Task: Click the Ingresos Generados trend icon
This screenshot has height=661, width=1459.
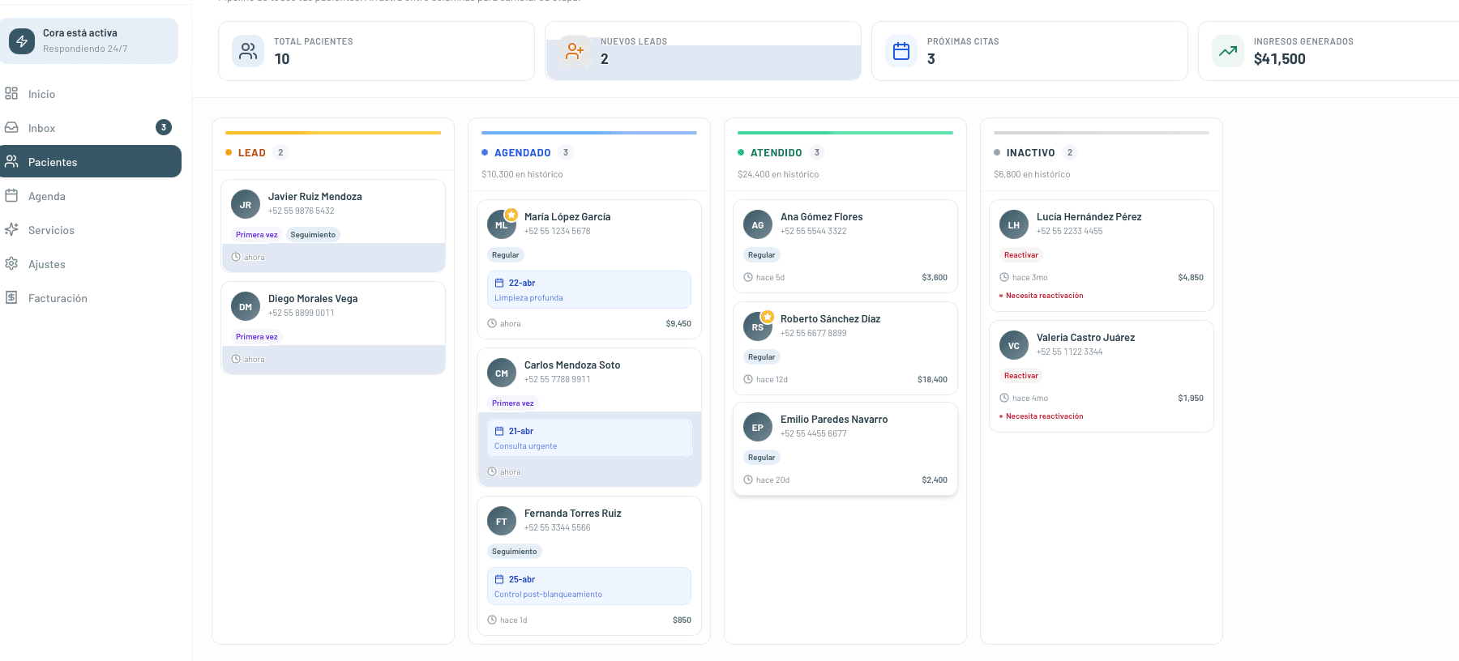Action: pyautogui.click(x=1228, y=51)
